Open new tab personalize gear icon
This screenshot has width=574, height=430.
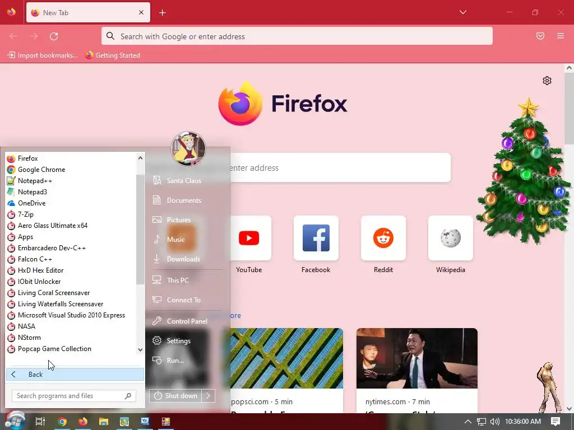coord(547,81)
